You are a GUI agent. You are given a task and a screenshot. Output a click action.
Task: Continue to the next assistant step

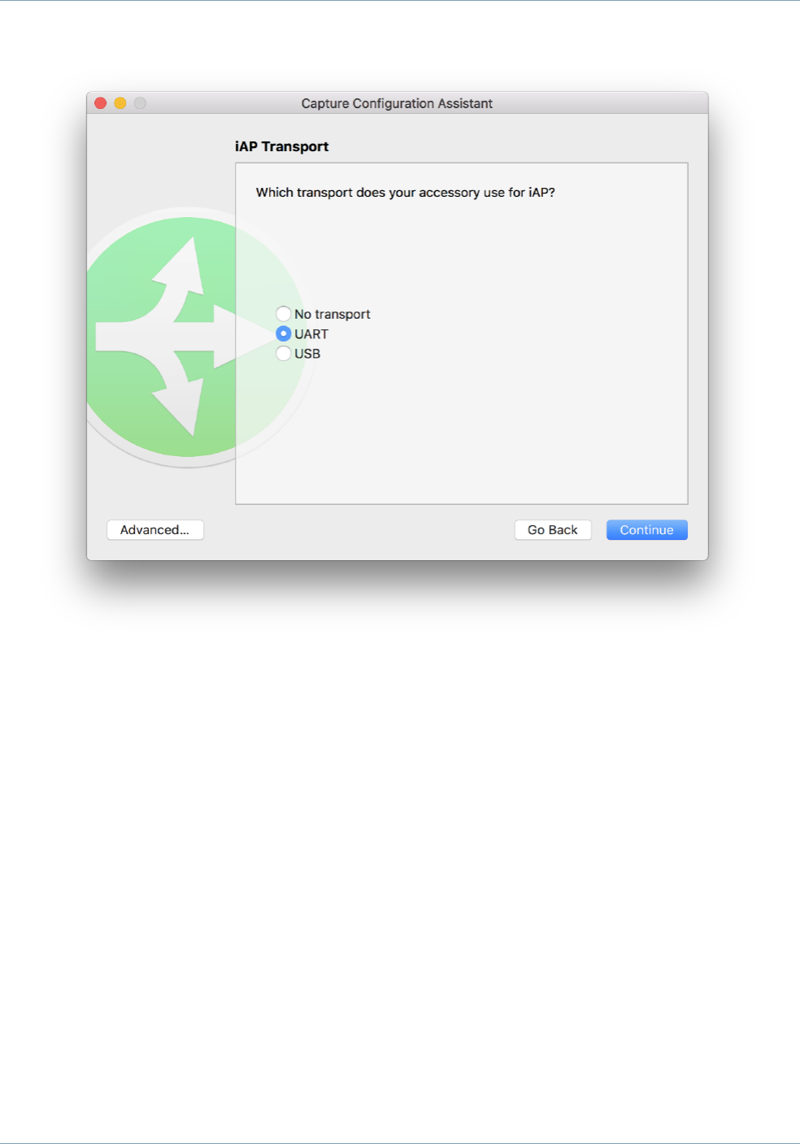[647, 530]
